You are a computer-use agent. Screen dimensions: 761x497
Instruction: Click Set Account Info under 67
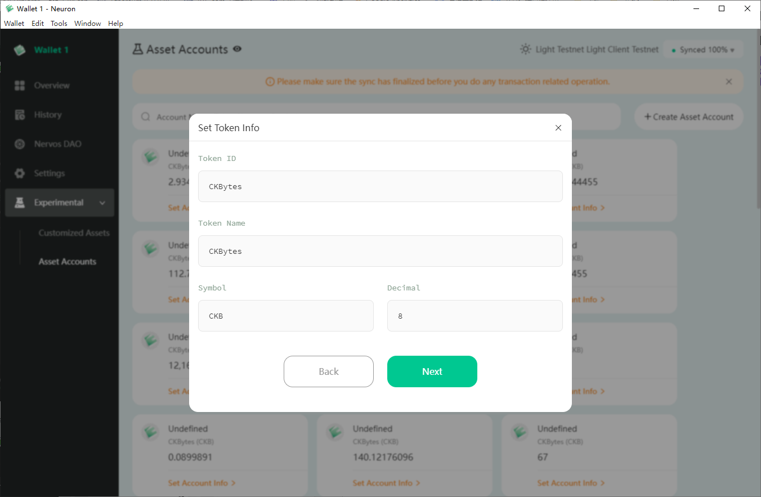pyautogui.click(x=571, y=483)
